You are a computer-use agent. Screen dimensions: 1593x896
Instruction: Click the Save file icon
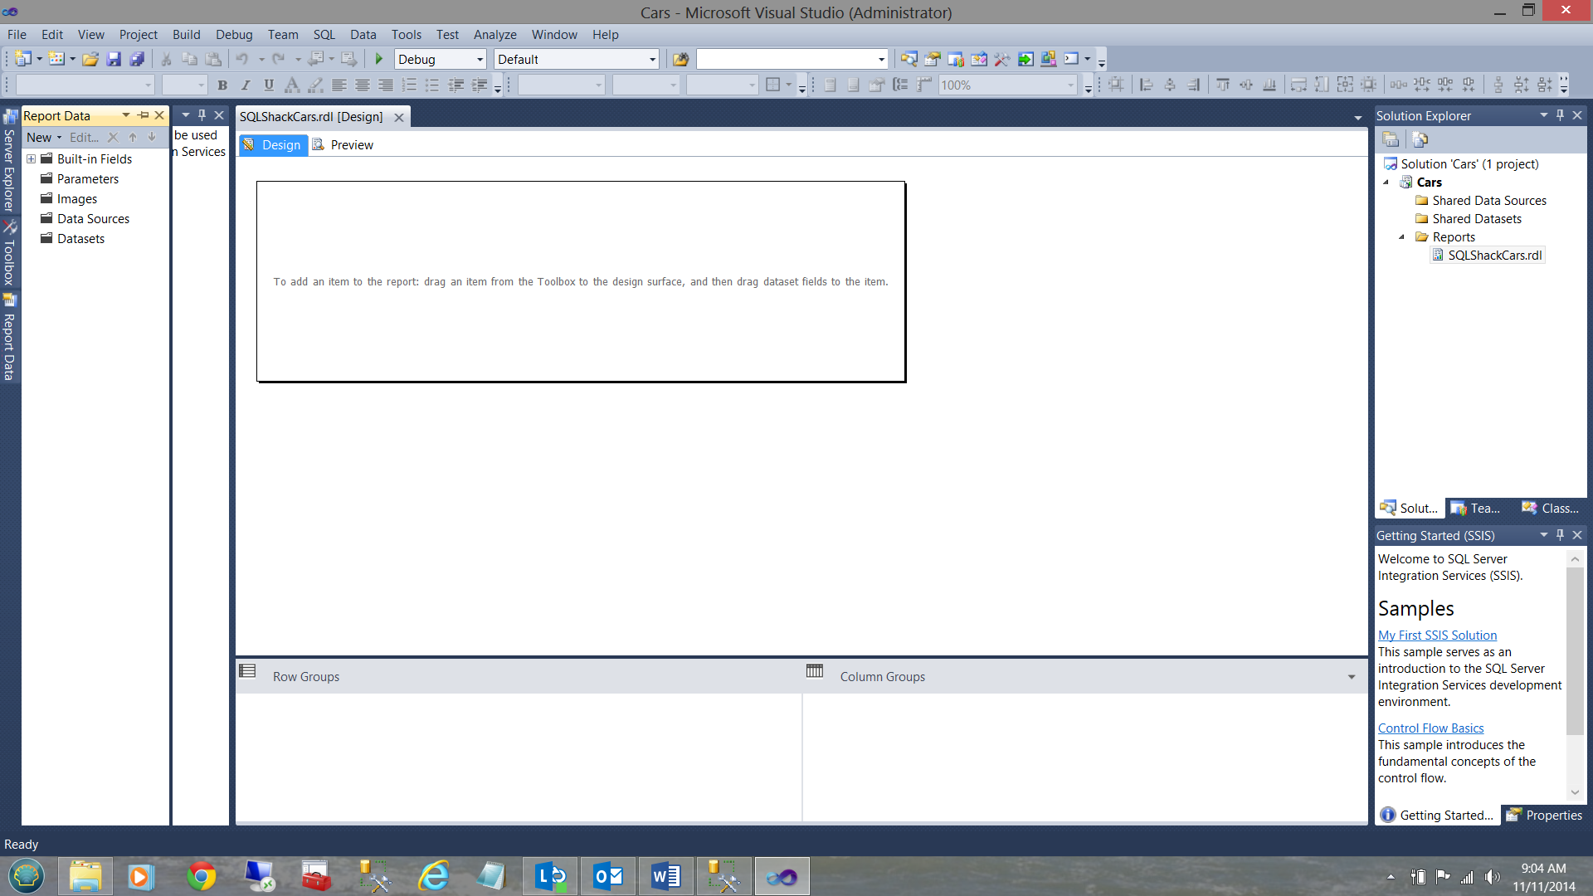tap(114, 59)
